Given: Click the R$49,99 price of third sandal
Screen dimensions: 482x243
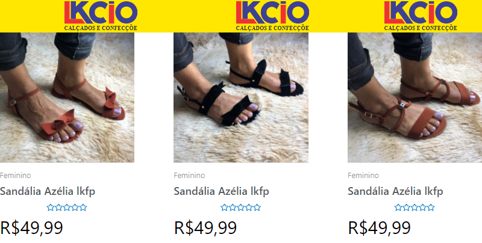Looking at the screenshot, I should pos(380,228).
